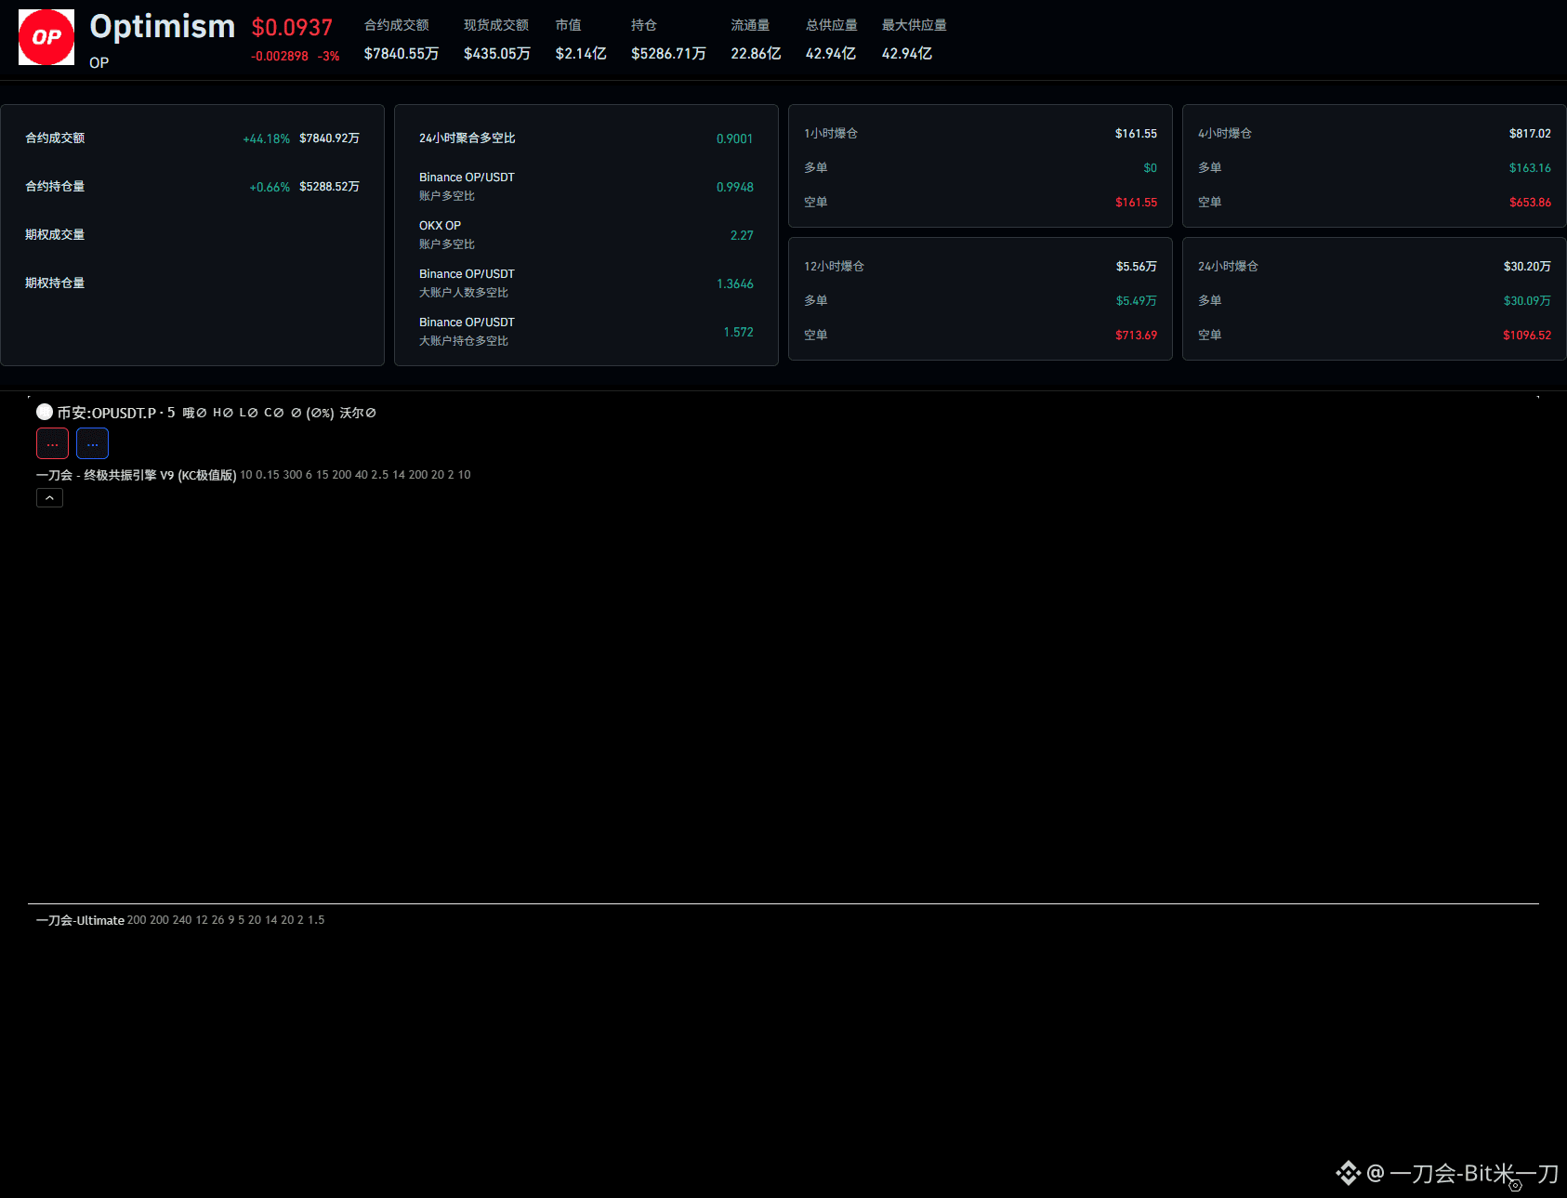
Task: Click the 大账户持仓多空比 label
Action: 464,340
